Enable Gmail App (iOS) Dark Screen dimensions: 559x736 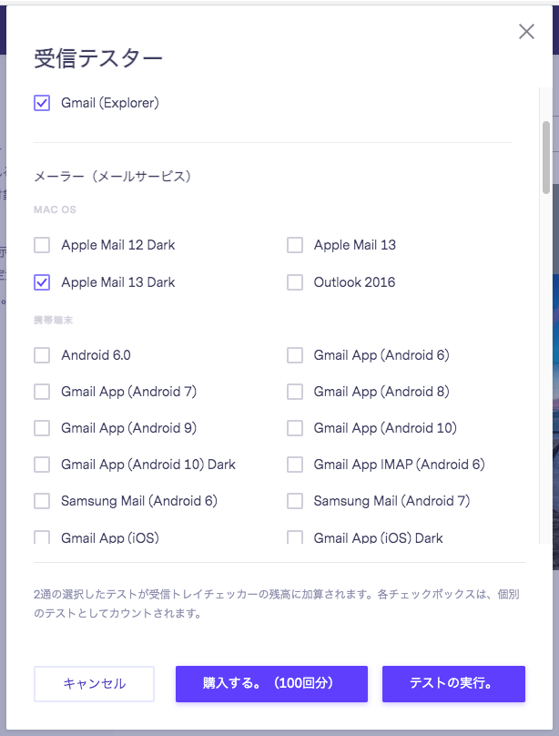(x=295, y=537)
